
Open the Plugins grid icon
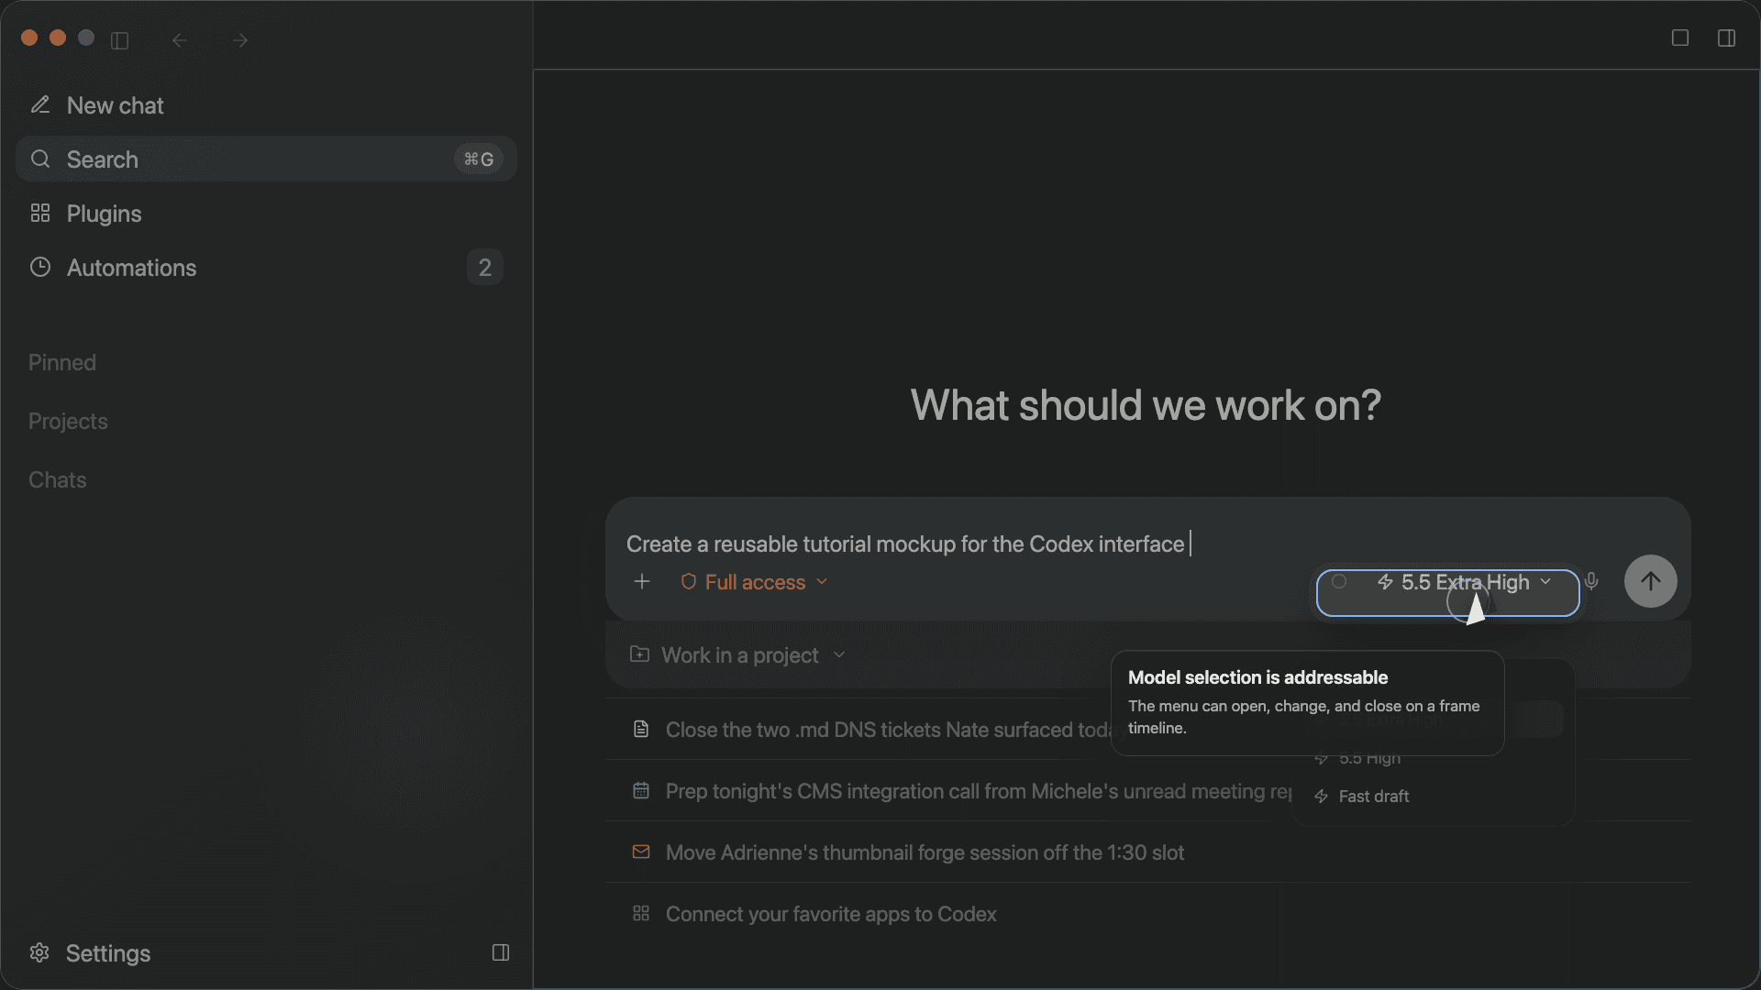[x=39, y=213]
